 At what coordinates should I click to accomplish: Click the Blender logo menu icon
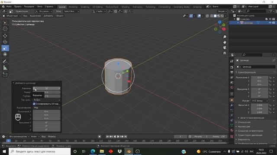3,6
